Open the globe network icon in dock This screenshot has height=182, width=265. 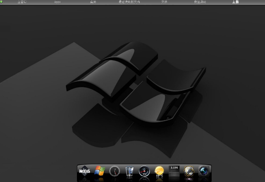pyautogui.click(x=189, y=171)
